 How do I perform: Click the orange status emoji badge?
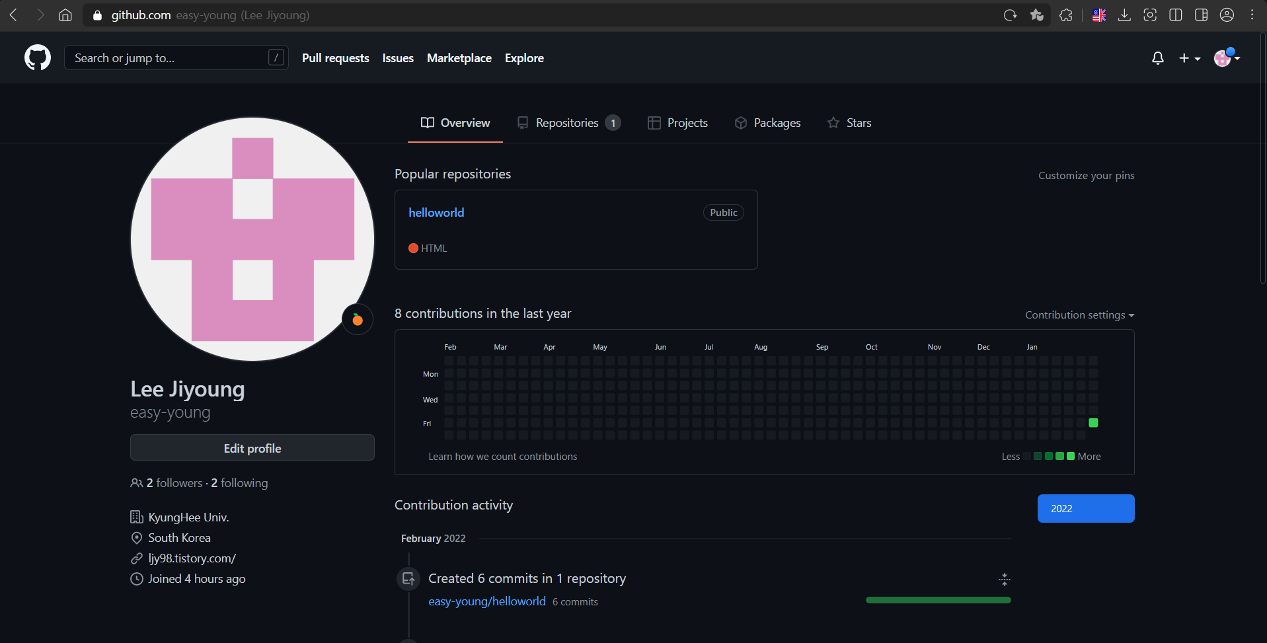pos(358,320)
